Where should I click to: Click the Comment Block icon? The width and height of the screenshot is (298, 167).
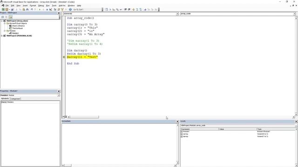[x=137, y=9]
